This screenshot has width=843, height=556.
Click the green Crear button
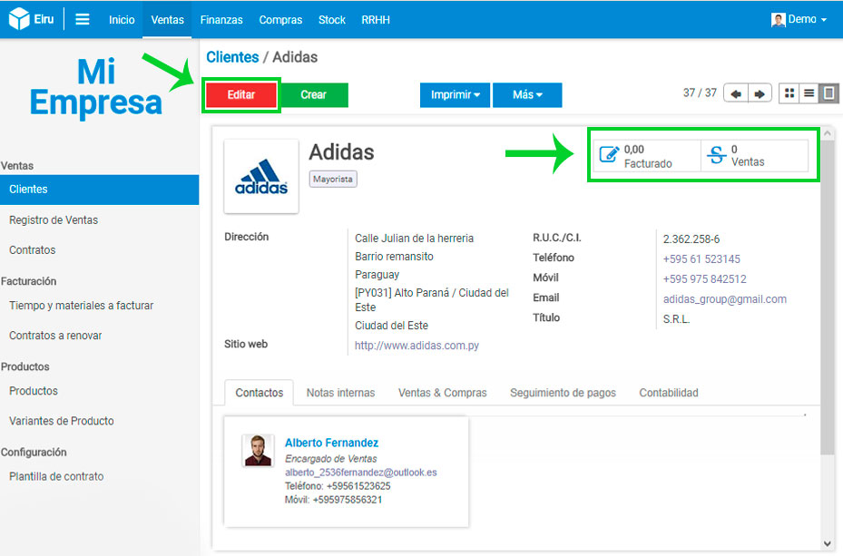coord(313,94)
